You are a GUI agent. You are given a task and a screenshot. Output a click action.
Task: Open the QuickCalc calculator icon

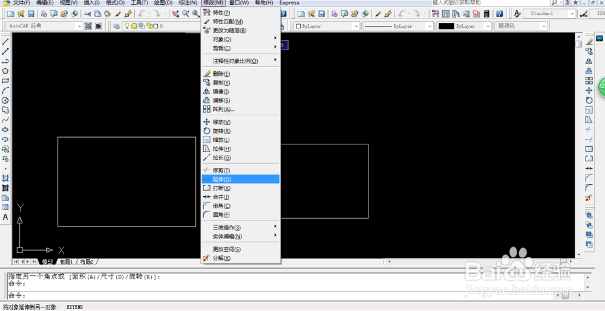coord(486,14)
